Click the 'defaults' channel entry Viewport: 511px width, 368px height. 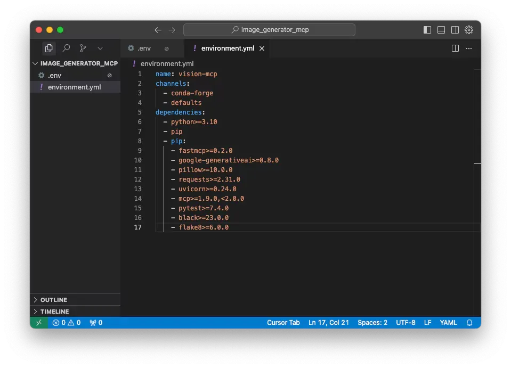coord(186,103)
